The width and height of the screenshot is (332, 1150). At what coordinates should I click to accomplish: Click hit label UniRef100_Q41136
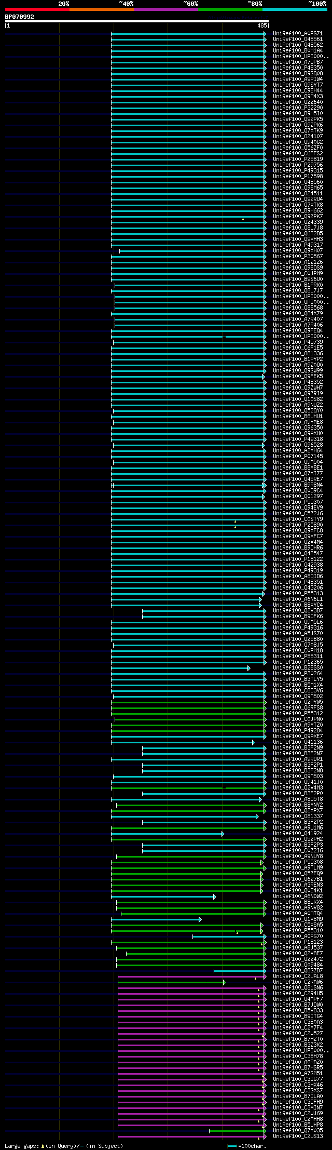[x=298, y=742]
